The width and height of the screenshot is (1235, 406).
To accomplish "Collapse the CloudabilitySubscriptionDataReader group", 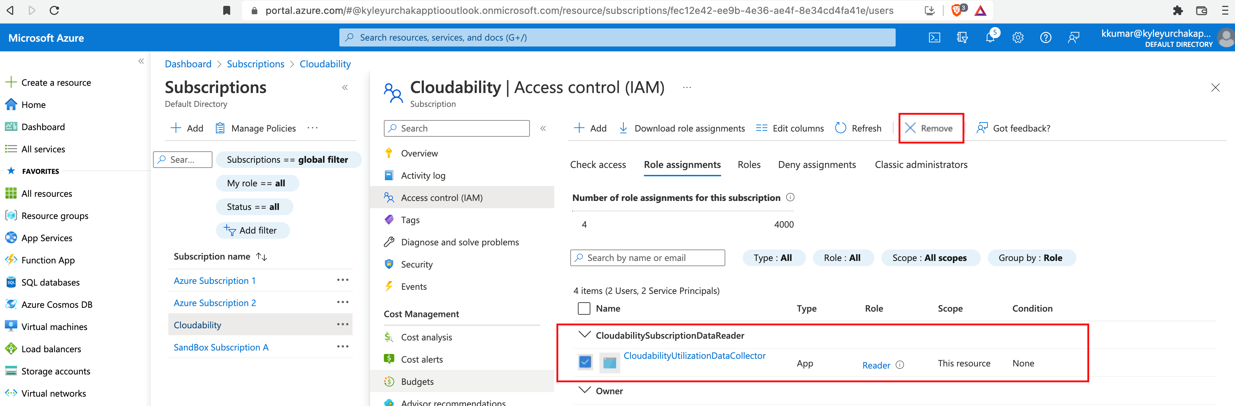I will pyautogui.click(x=584, y=335).
